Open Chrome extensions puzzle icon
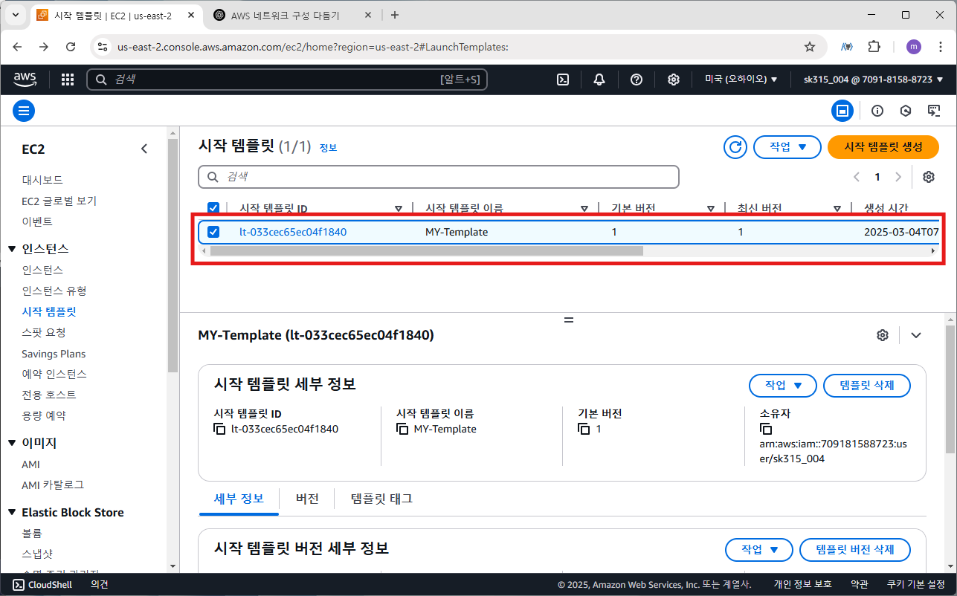This screenshot has height=596, width=957. pyautogui.click(x=874, y=46)
